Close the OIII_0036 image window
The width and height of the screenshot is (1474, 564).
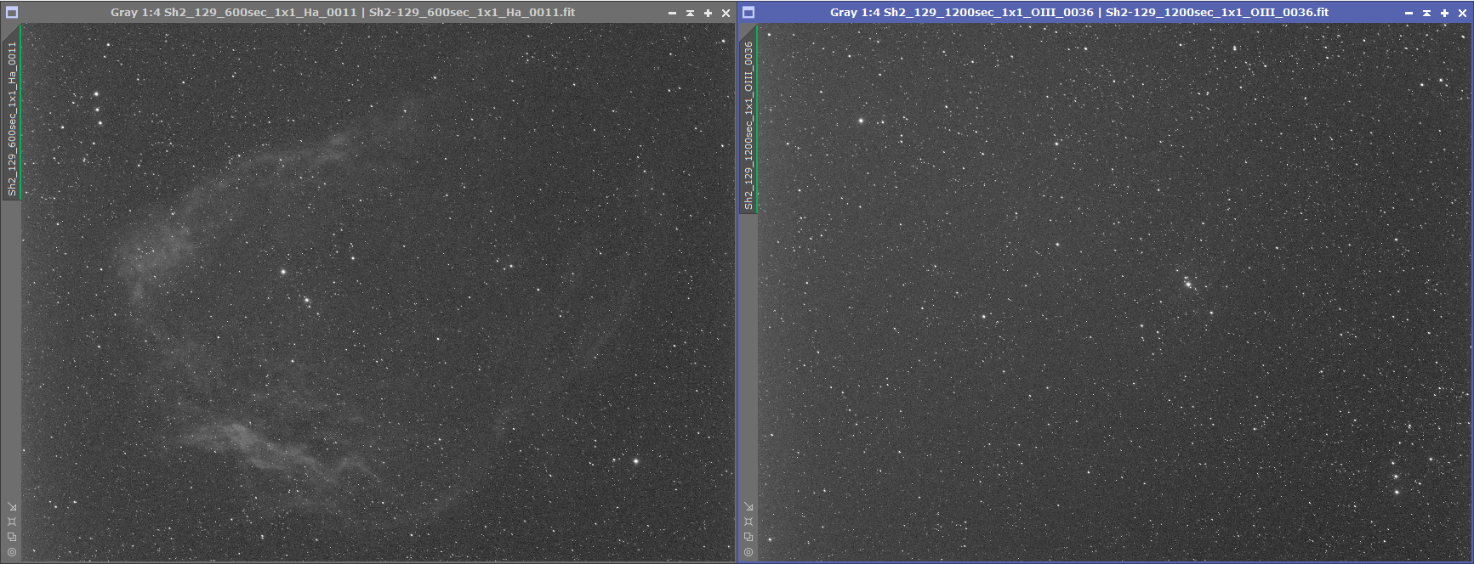[x=1462, y=13]
